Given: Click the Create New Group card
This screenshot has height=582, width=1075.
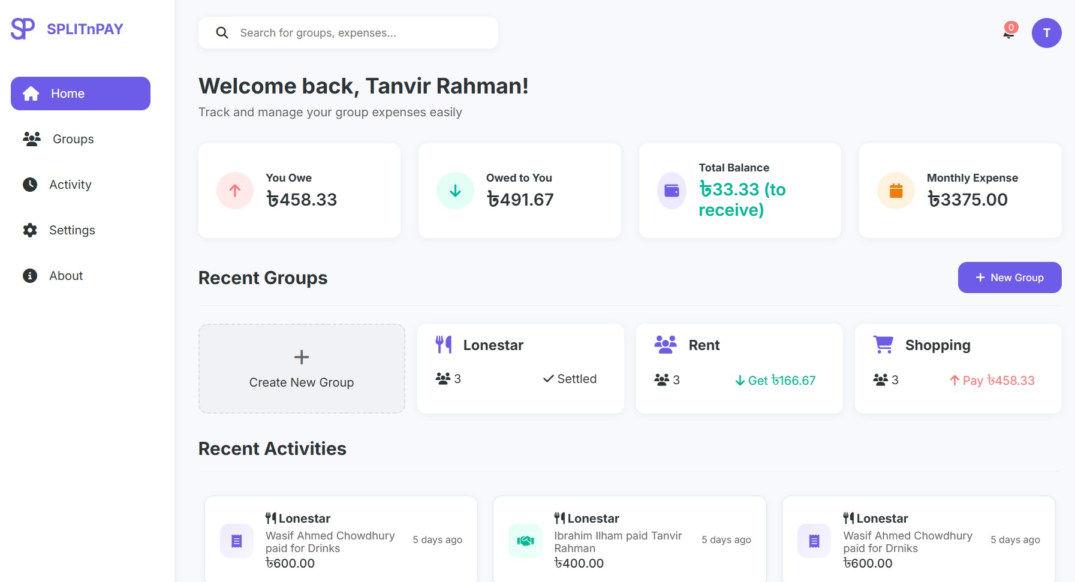Looking at the screenshot, I should [x=302, y=369].
